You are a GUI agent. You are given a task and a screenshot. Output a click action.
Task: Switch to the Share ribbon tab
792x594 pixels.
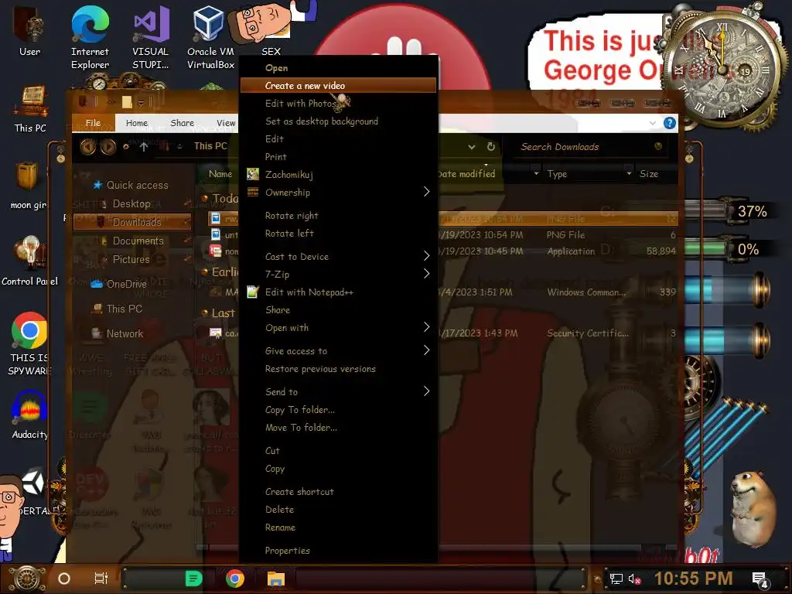[x=183, y=123]
